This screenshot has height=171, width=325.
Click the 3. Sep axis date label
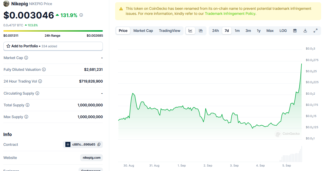[x=234, y=166]
